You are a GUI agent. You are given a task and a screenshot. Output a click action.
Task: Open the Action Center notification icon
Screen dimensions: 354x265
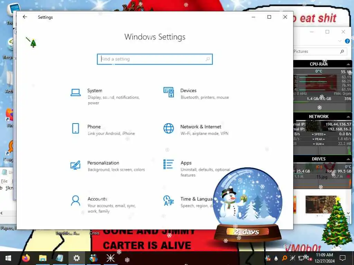tap(343, 258)
